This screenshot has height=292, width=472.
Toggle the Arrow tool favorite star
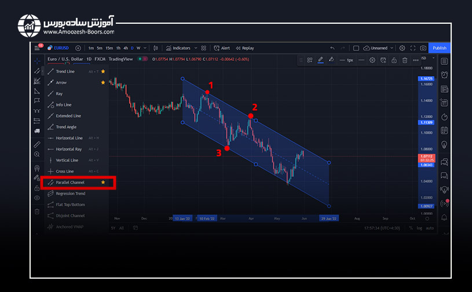pos(103,82)
